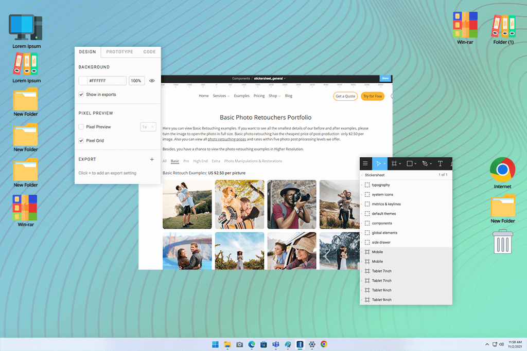Viewport: 527px width, 351px height.
Task: Select the Move arrow tool
Action: [378, 164]
